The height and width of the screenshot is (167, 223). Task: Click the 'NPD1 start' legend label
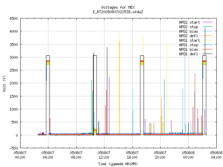190,40
